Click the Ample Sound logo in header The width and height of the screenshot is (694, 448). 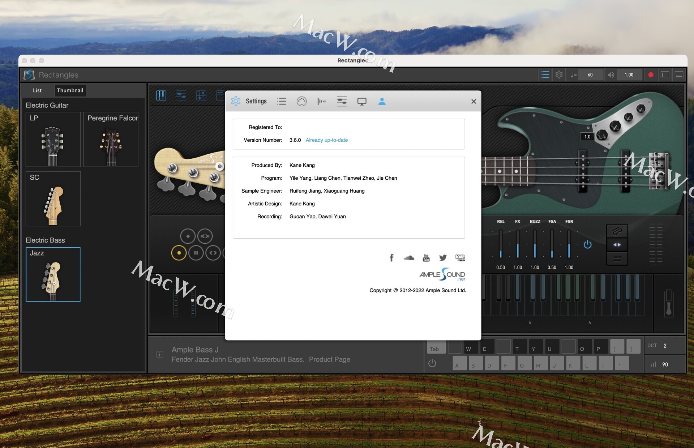(x=29, y=75)
